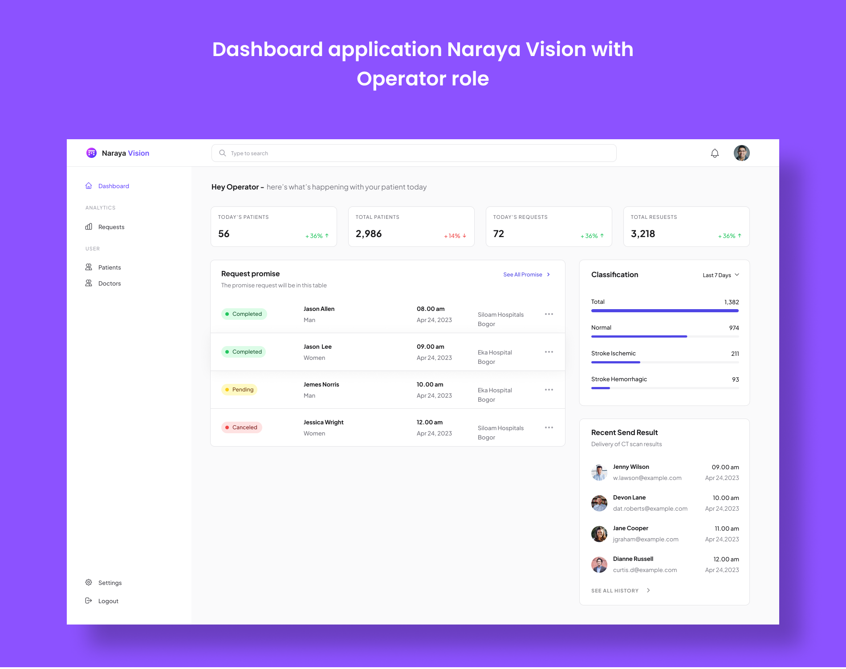Click SEE ALL HISTORY link
This screenshot has height=669, width=846.
pos(615,591)
